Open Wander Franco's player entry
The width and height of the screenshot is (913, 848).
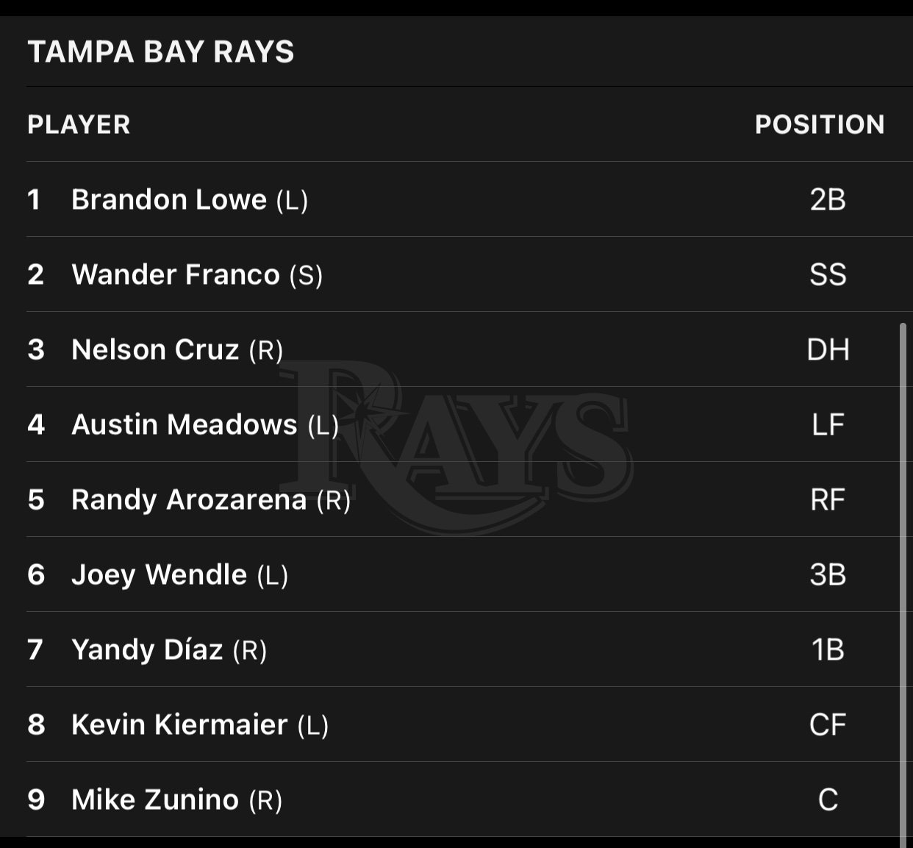coord(176,275)
